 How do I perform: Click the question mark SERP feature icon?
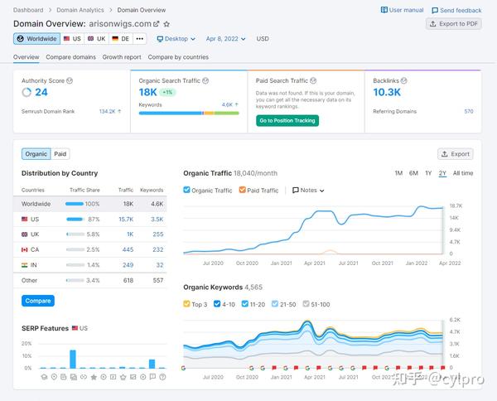162,377
